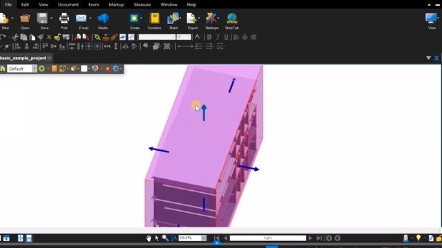Click the Export icon
Screen dimensions: 442x248
point(192,19)
